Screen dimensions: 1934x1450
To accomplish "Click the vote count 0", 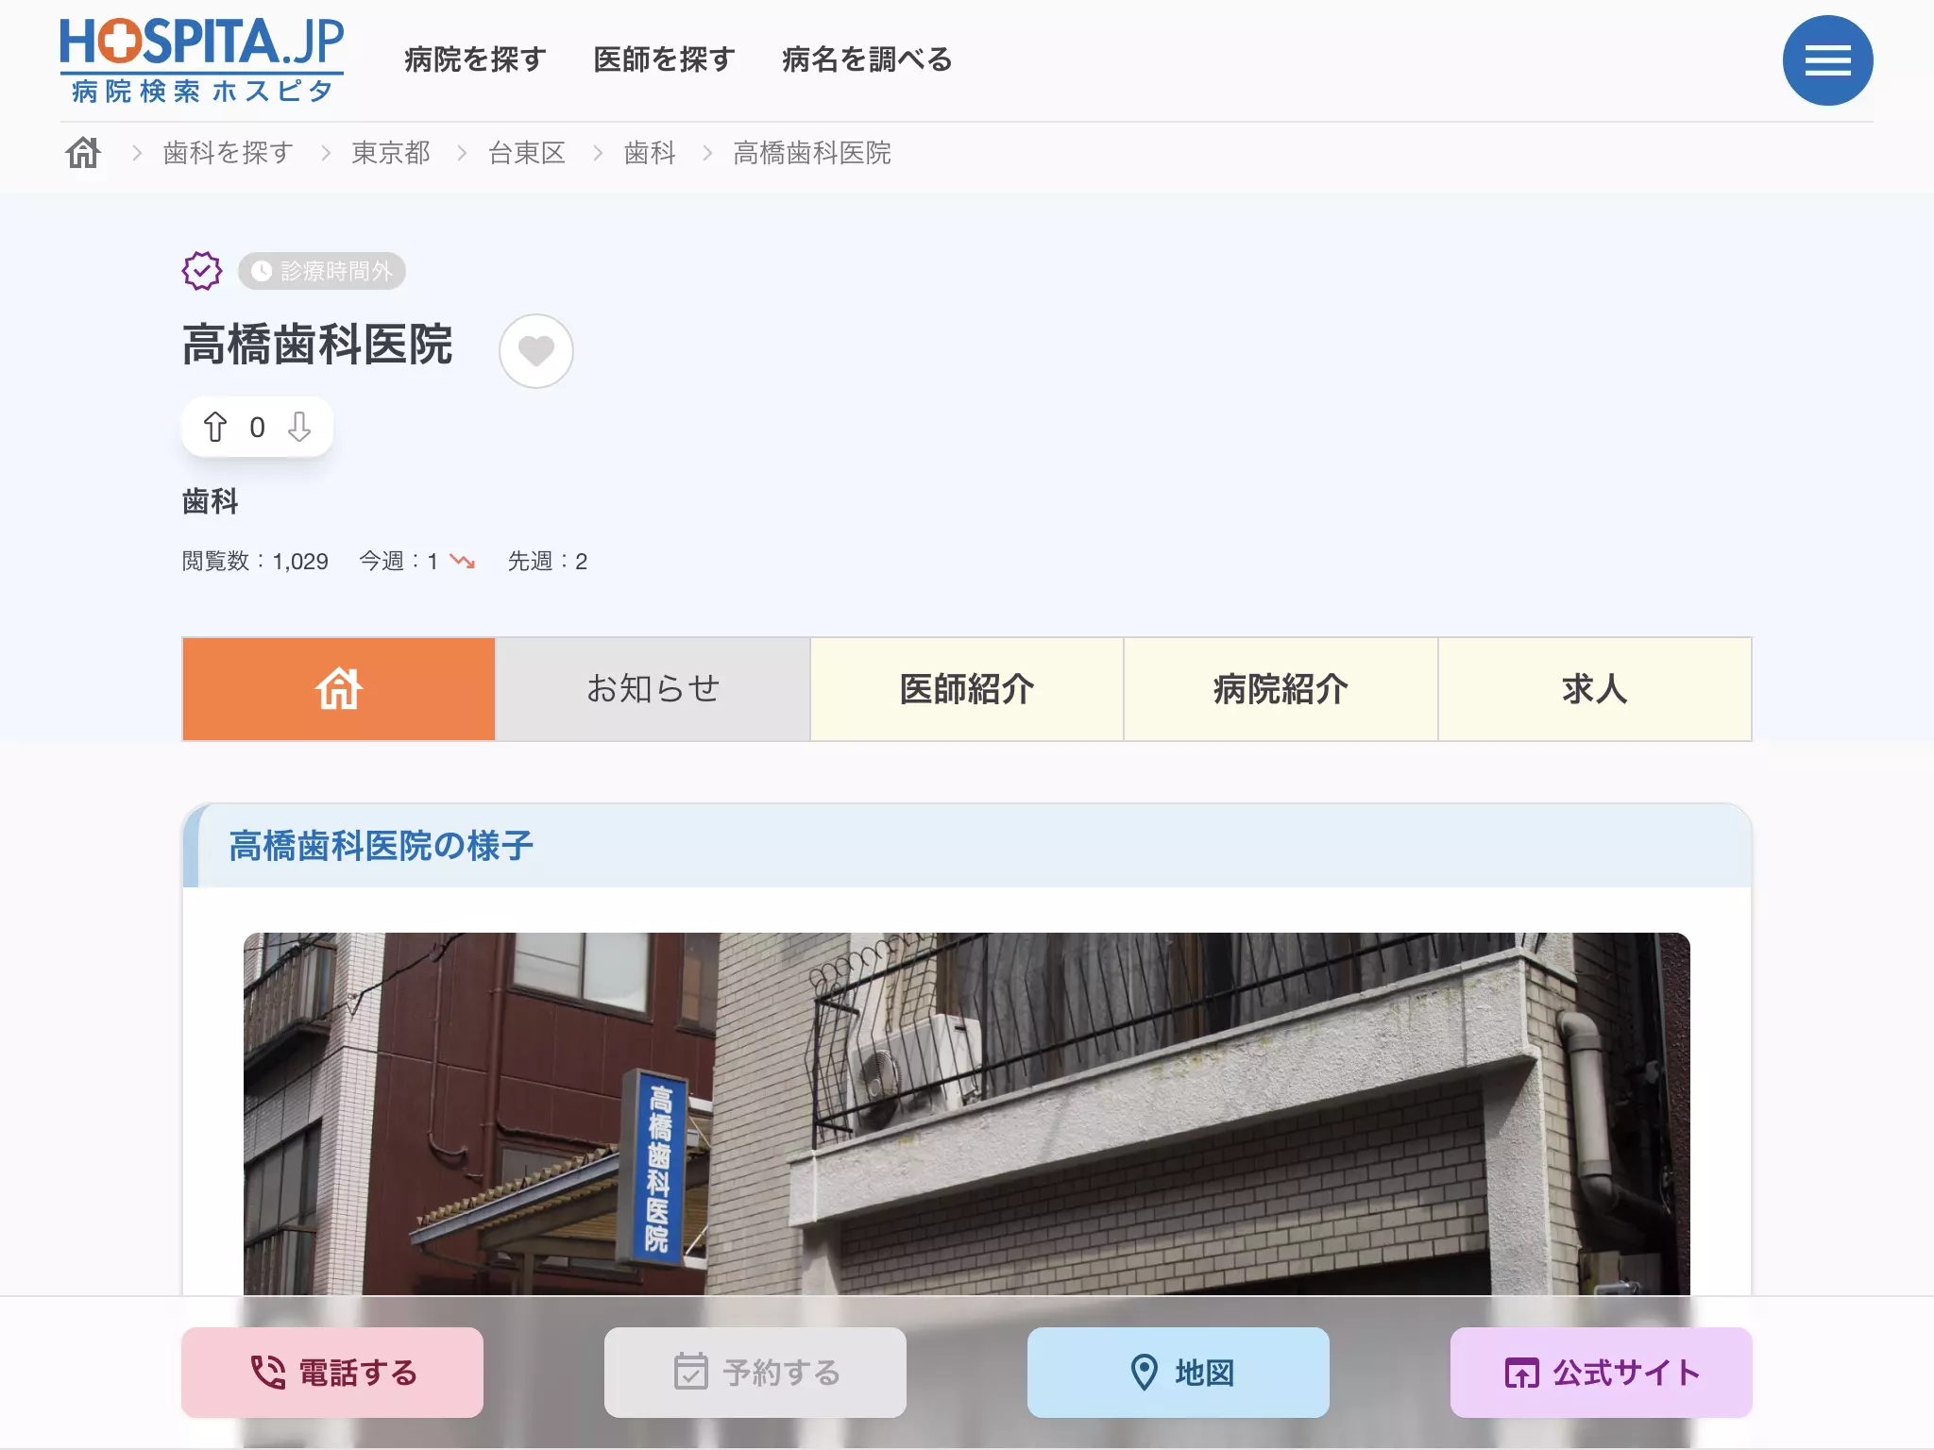I will click(x=257, y=428).
